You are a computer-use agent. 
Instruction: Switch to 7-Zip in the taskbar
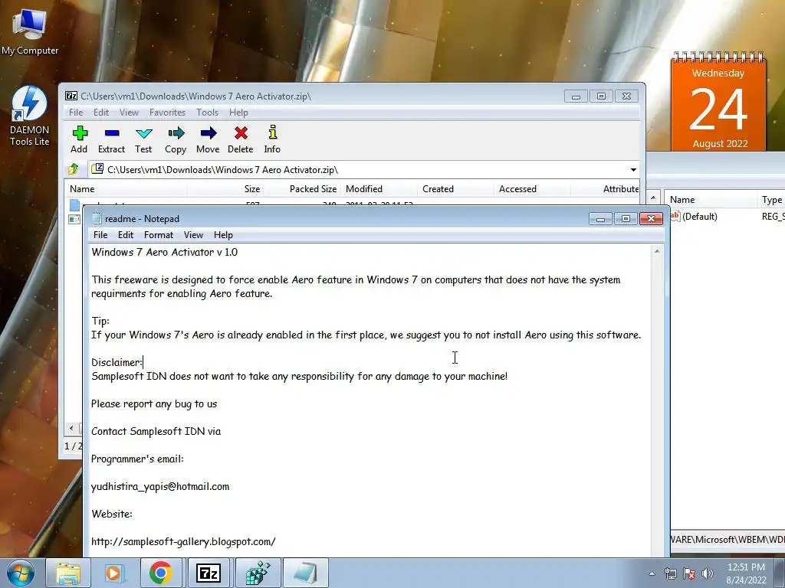tap(209, 573)
